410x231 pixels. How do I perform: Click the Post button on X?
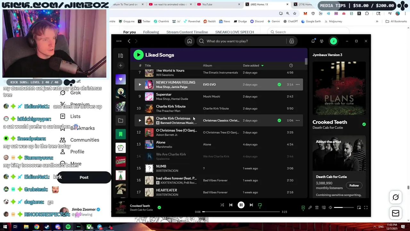84,177
